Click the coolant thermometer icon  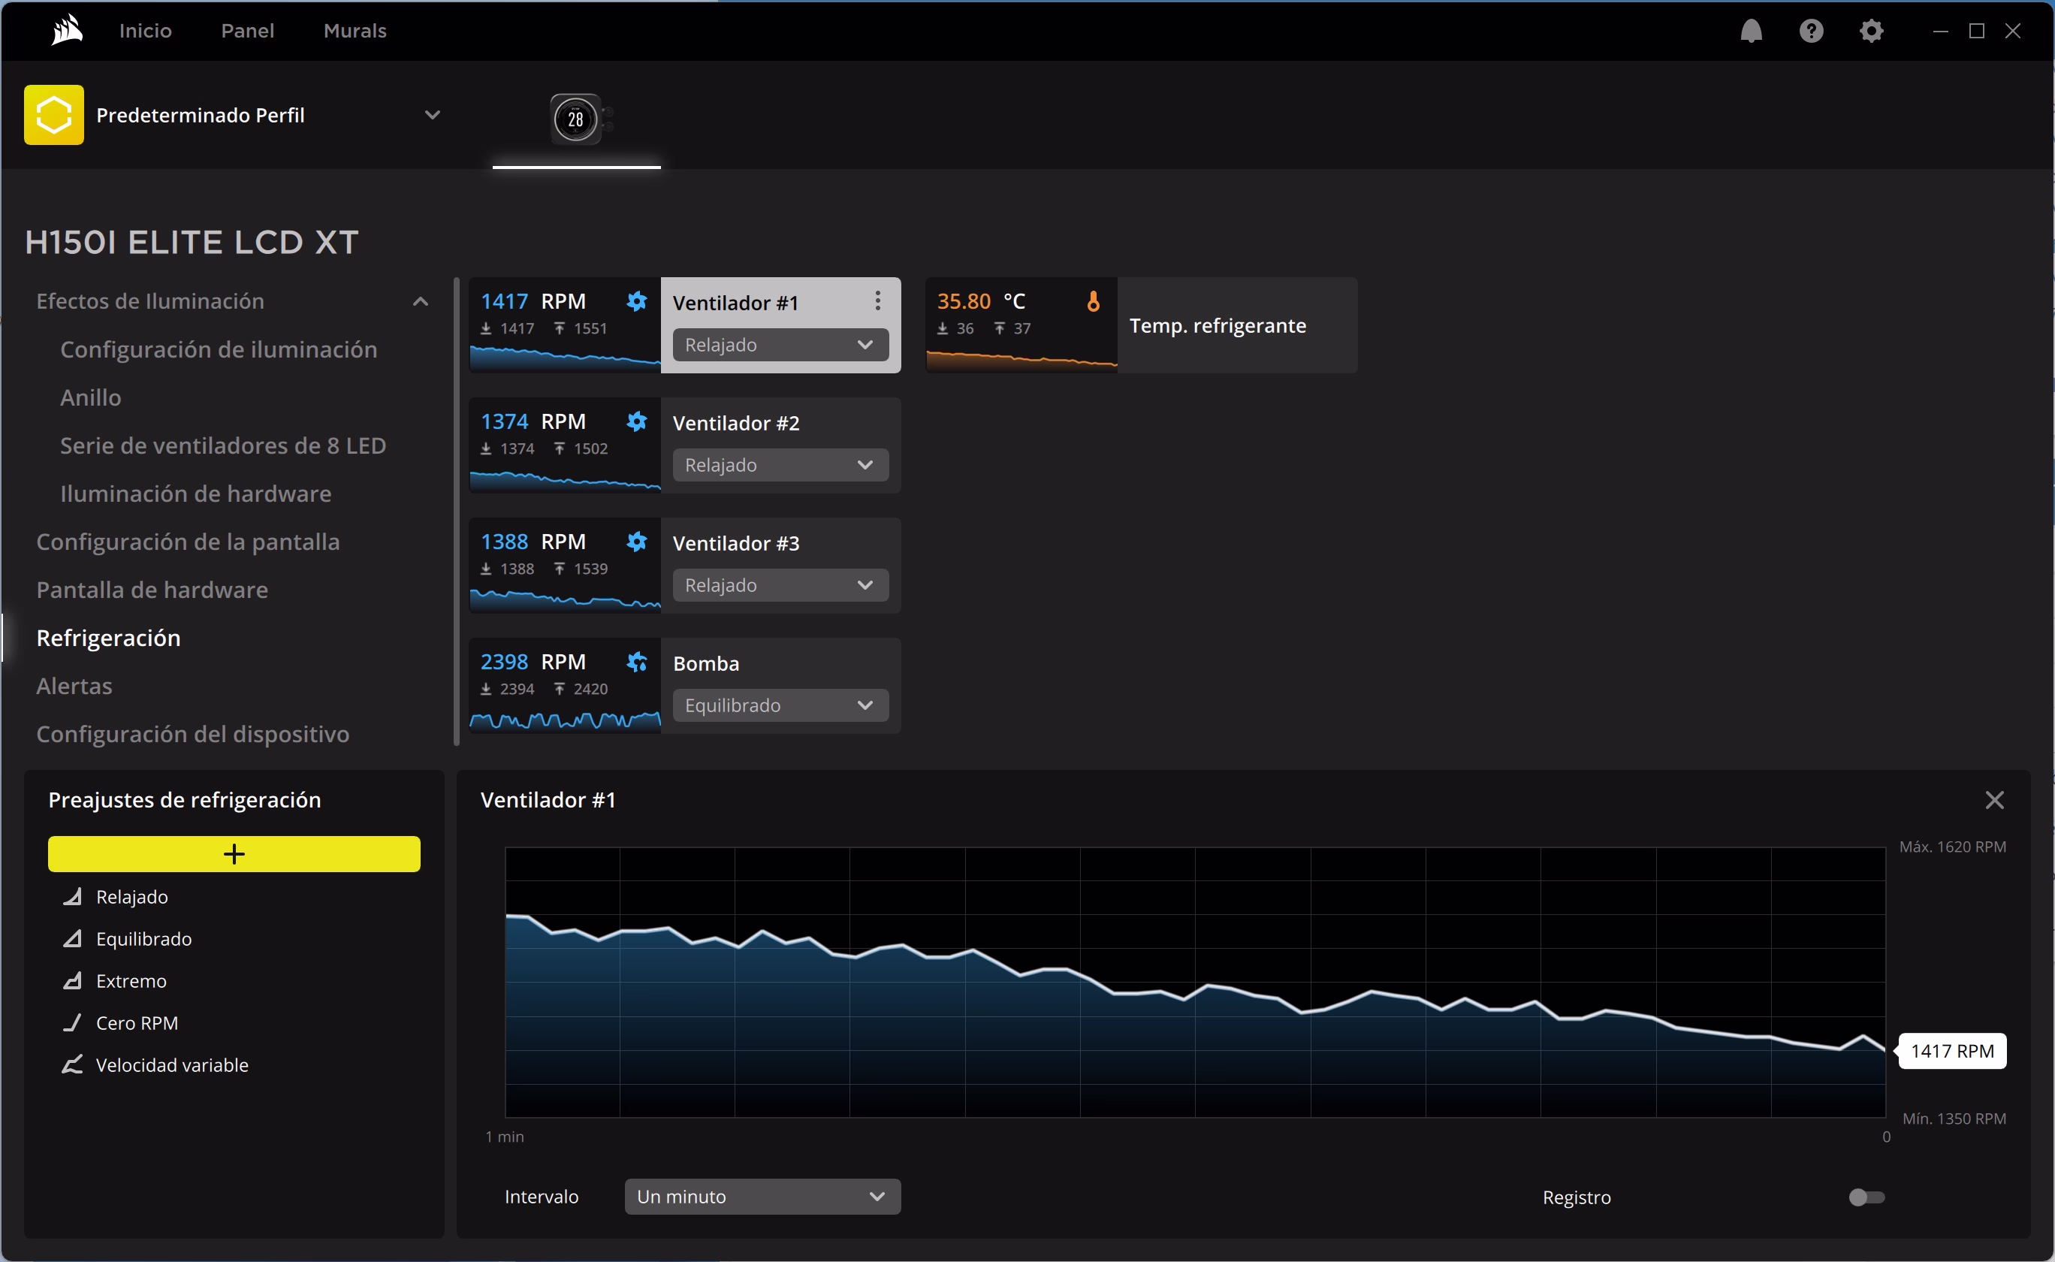[x=1093, y=301]
